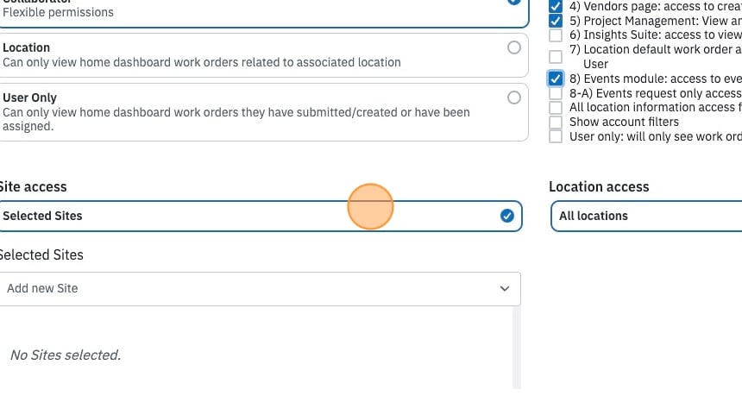742x415 pixels.
Task: Enable Events request only access checkbox
Action: point(556,93)
